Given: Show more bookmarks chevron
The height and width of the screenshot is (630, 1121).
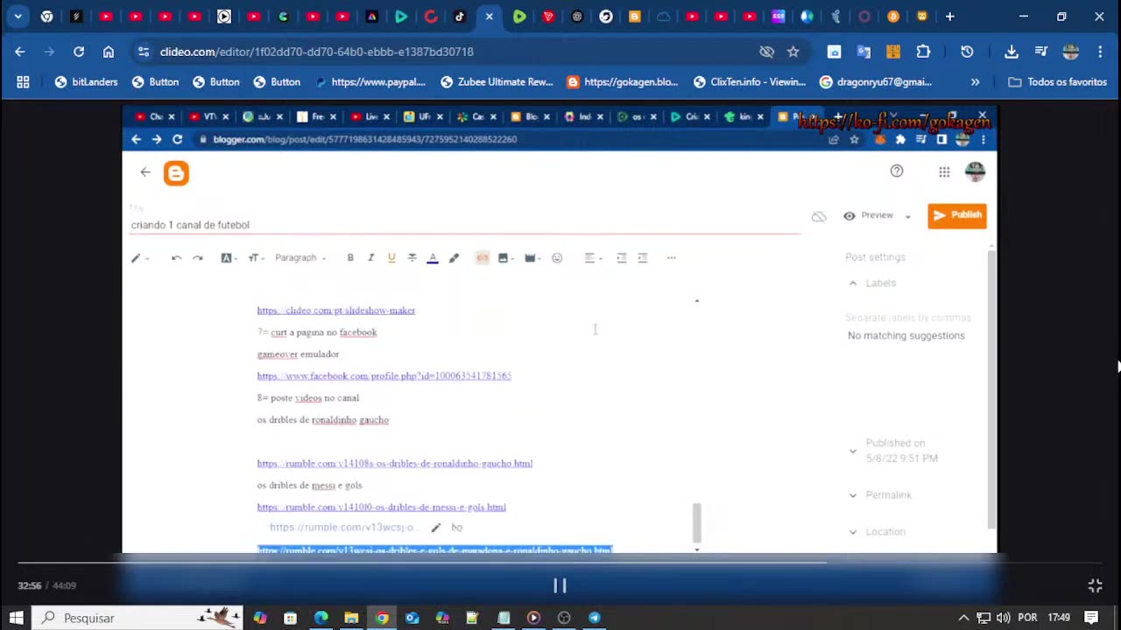Looking at the screenshot, I should (x=975, y=82).
